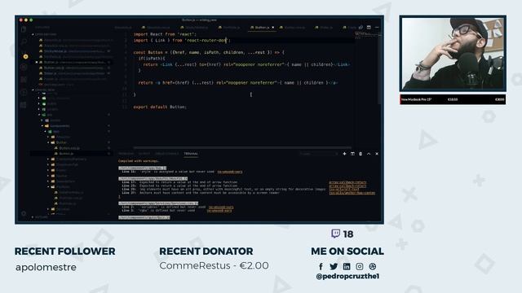Open the Search view in the activity bar

click(24, 42)
